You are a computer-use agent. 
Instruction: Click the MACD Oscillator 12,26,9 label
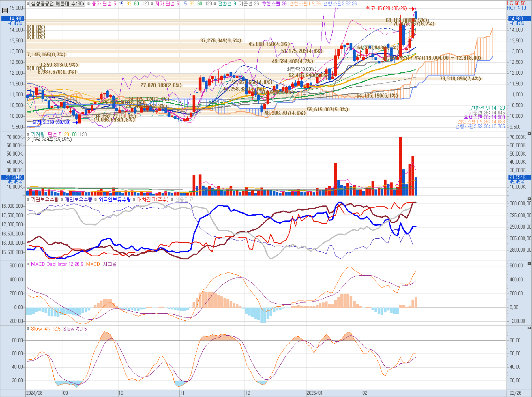(x=57, y=264)
